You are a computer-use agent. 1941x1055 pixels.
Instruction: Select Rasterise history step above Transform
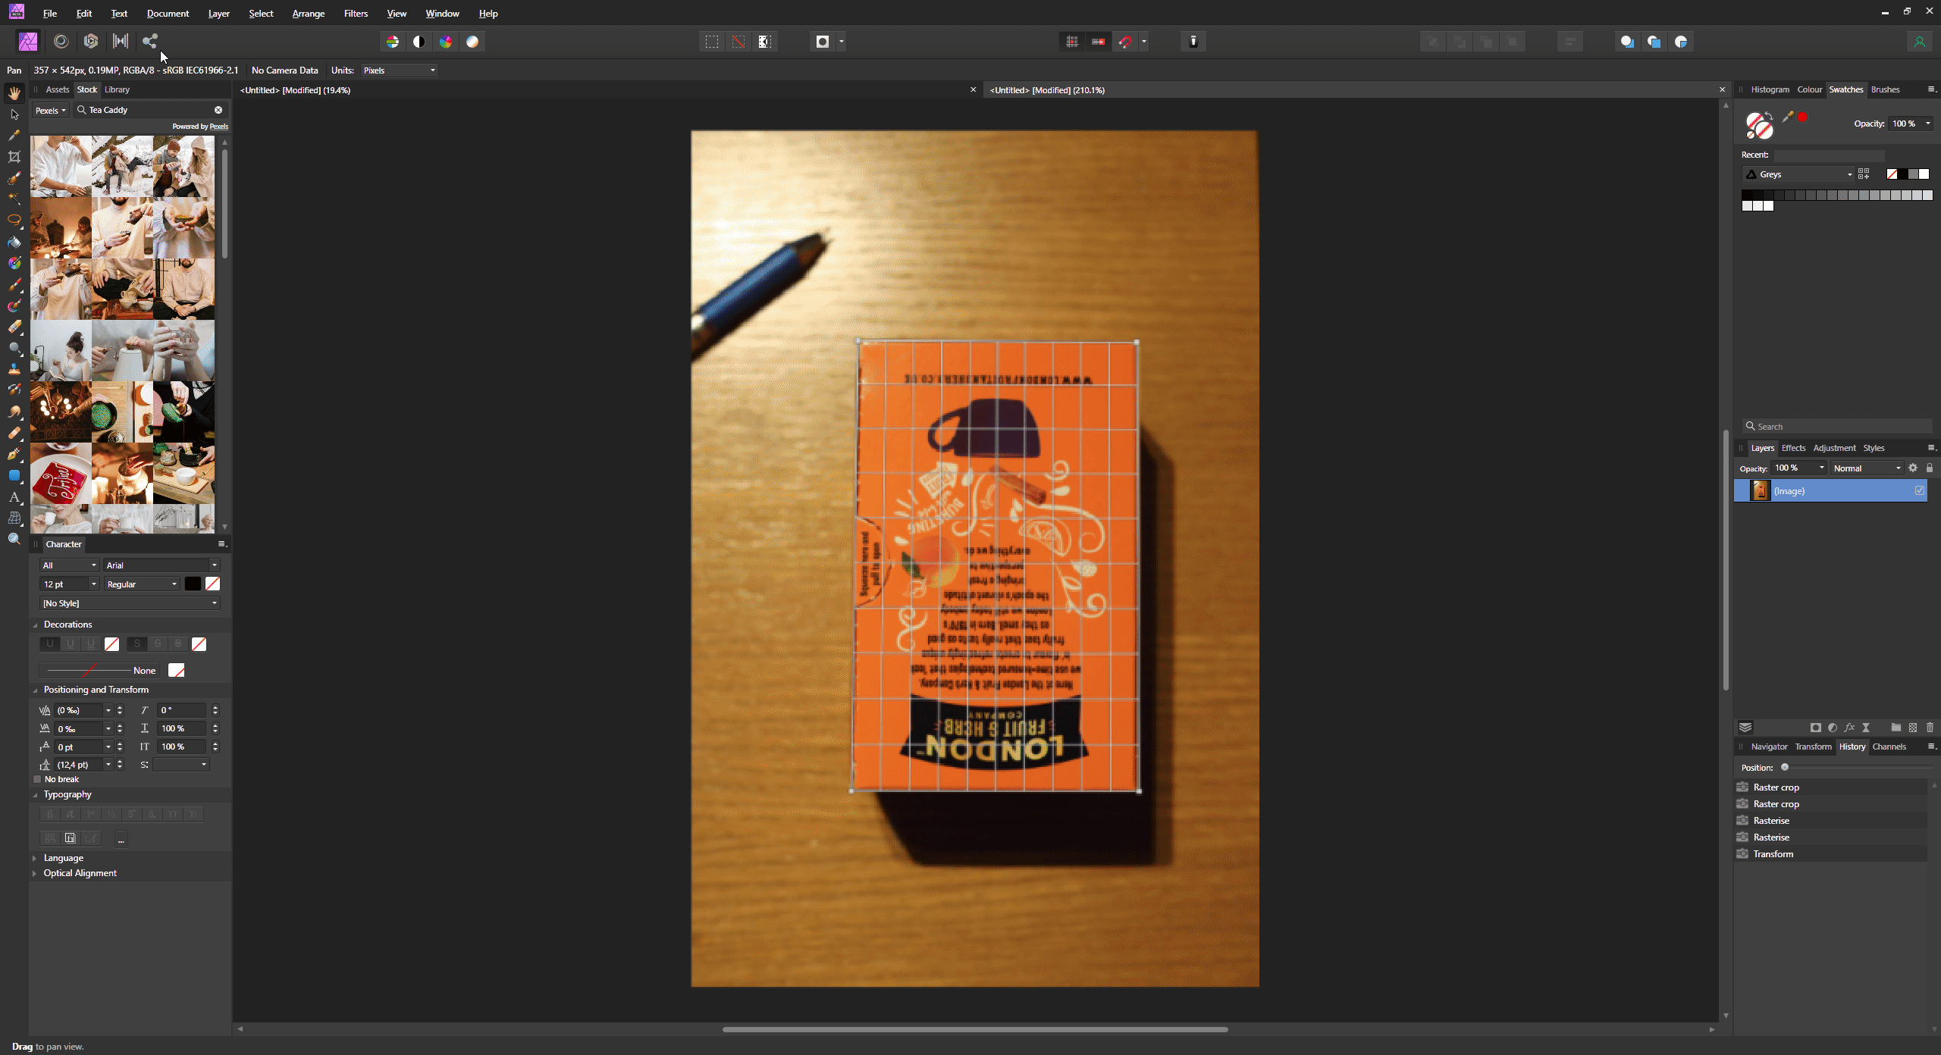coord(1830,837)
